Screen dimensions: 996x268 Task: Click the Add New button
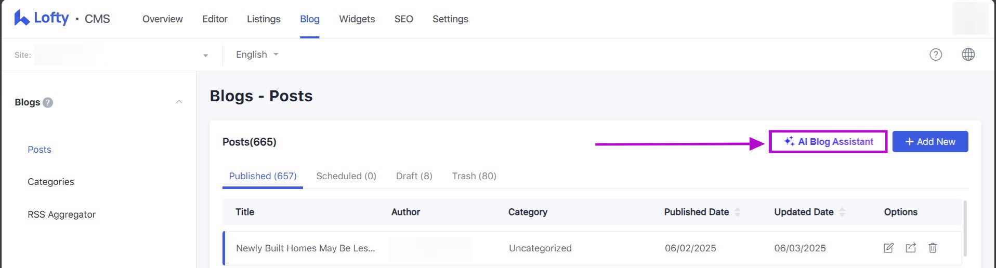(x=930, y=142)
